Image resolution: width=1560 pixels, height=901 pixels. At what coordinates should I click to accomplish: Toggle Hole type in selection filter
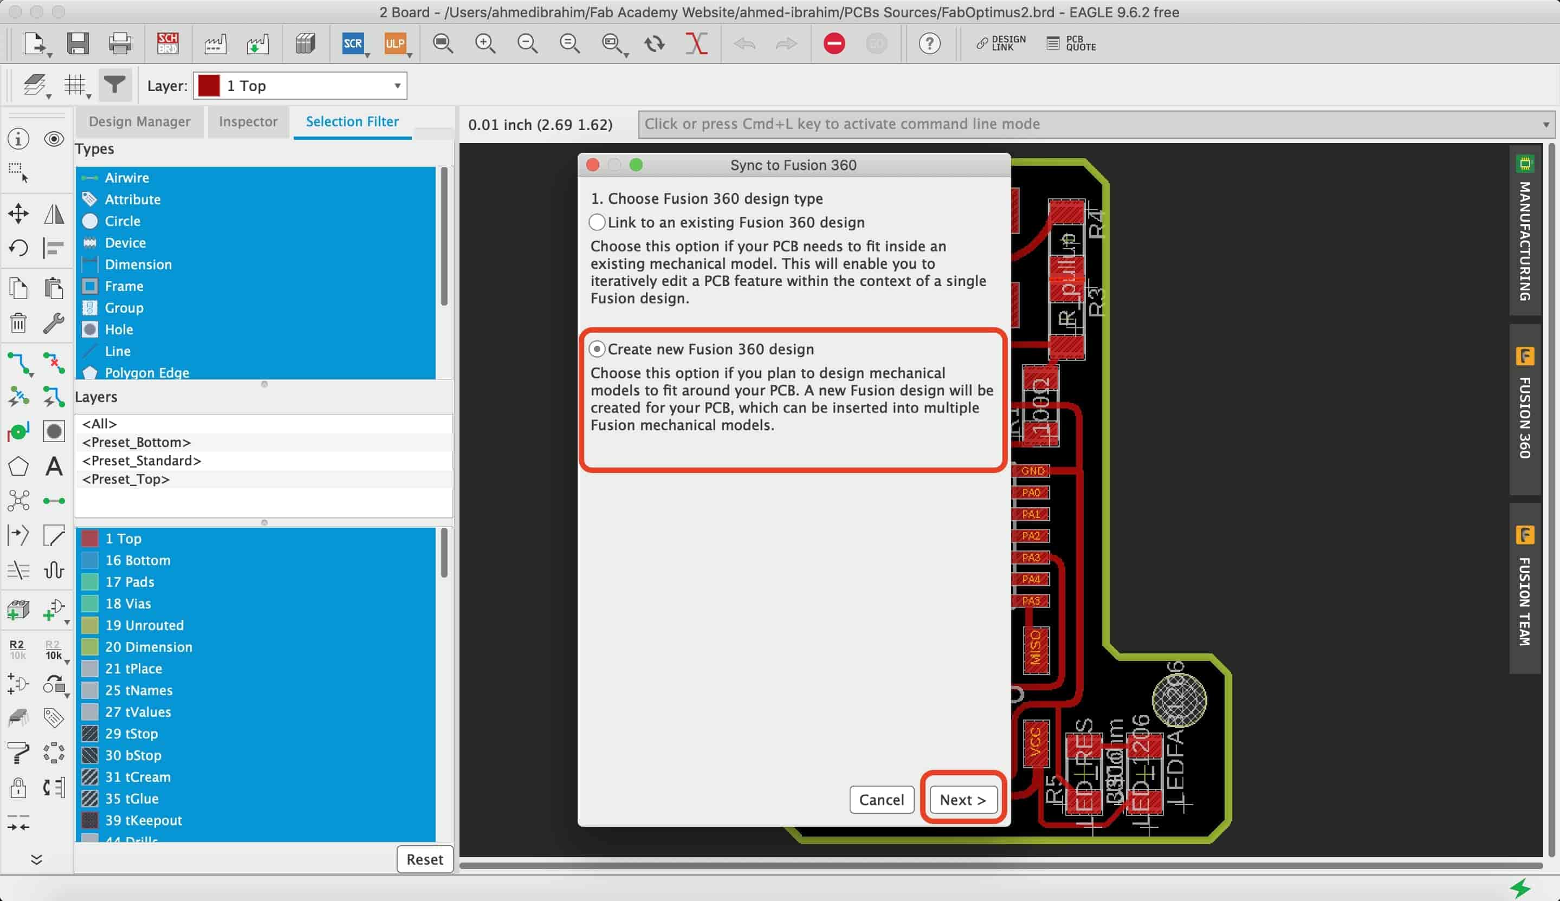point(256,329)
